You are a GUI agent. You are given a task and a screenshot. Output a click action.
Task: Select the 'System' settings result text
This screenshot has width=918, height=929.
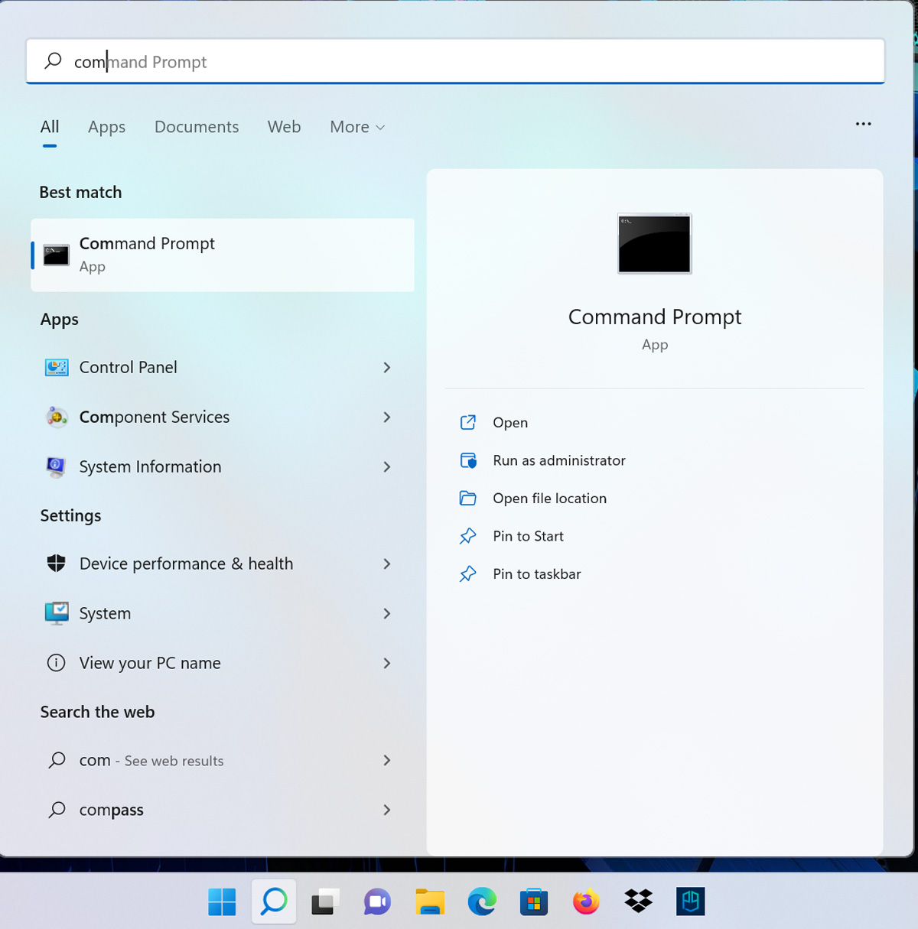point(106,614)
